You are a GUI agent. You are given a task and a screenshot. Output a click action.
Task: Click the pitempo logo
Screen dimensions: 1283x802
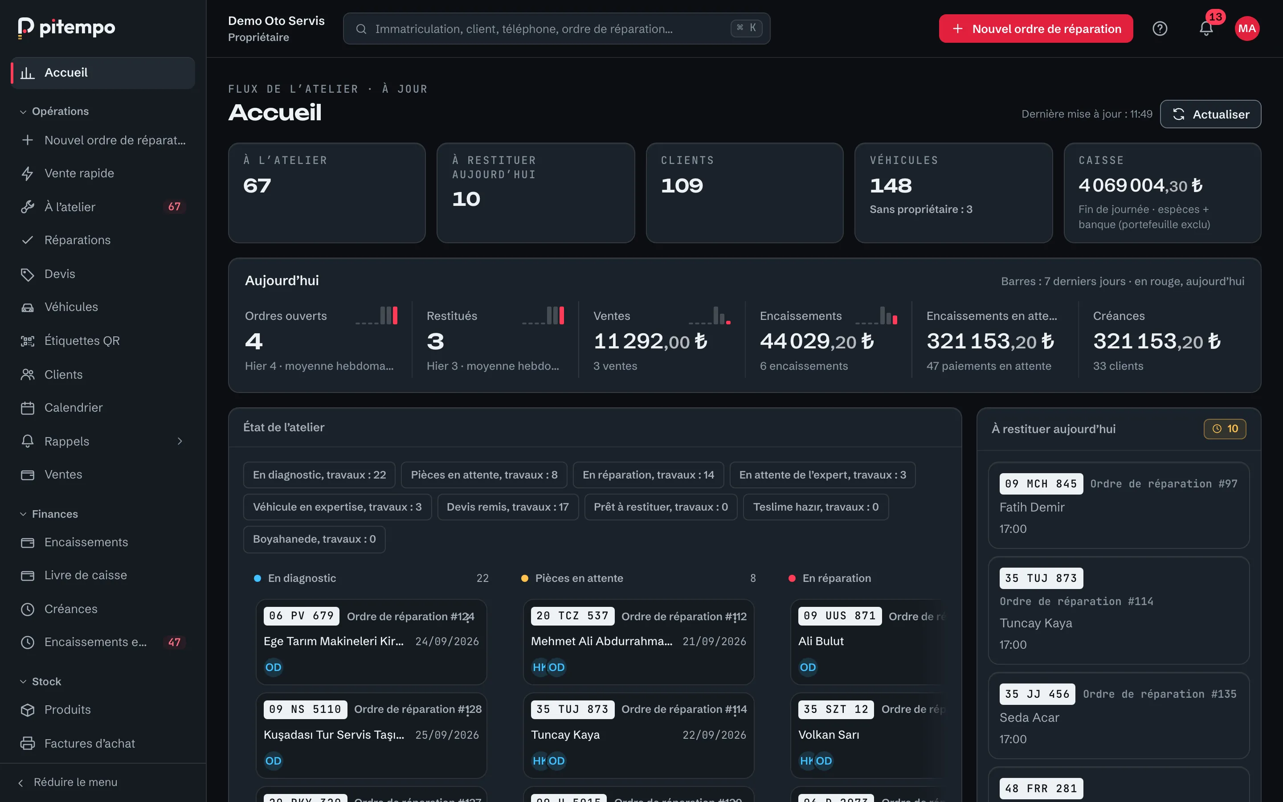tap(67, 28)
